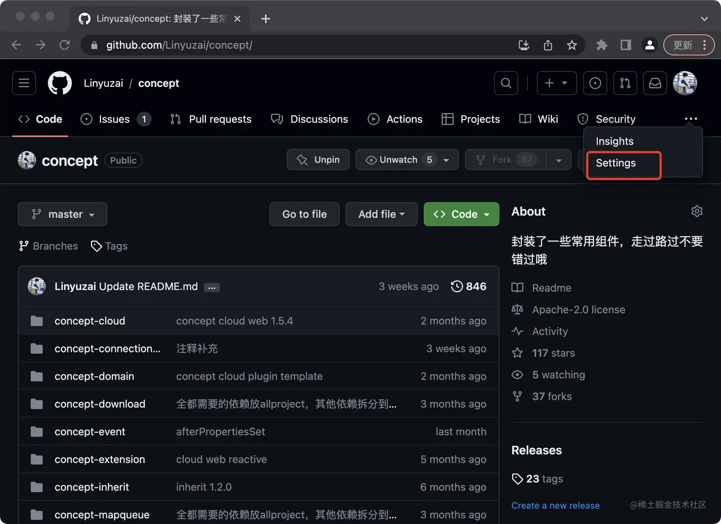Open the Projects tab
721x524 pixels.
(x=471, y=119)
